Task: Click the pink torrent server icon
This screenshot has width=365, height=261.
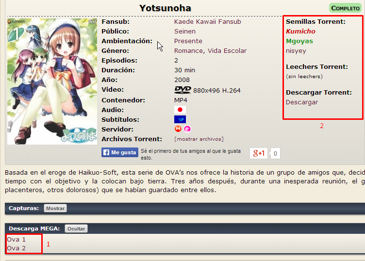Action: tap(187, 129)
